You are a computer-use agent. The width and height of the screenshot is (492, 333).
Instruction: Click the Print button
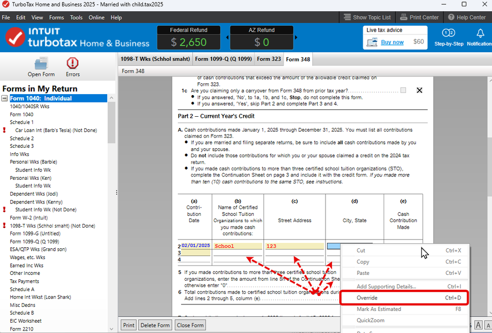tap(129, 325)
